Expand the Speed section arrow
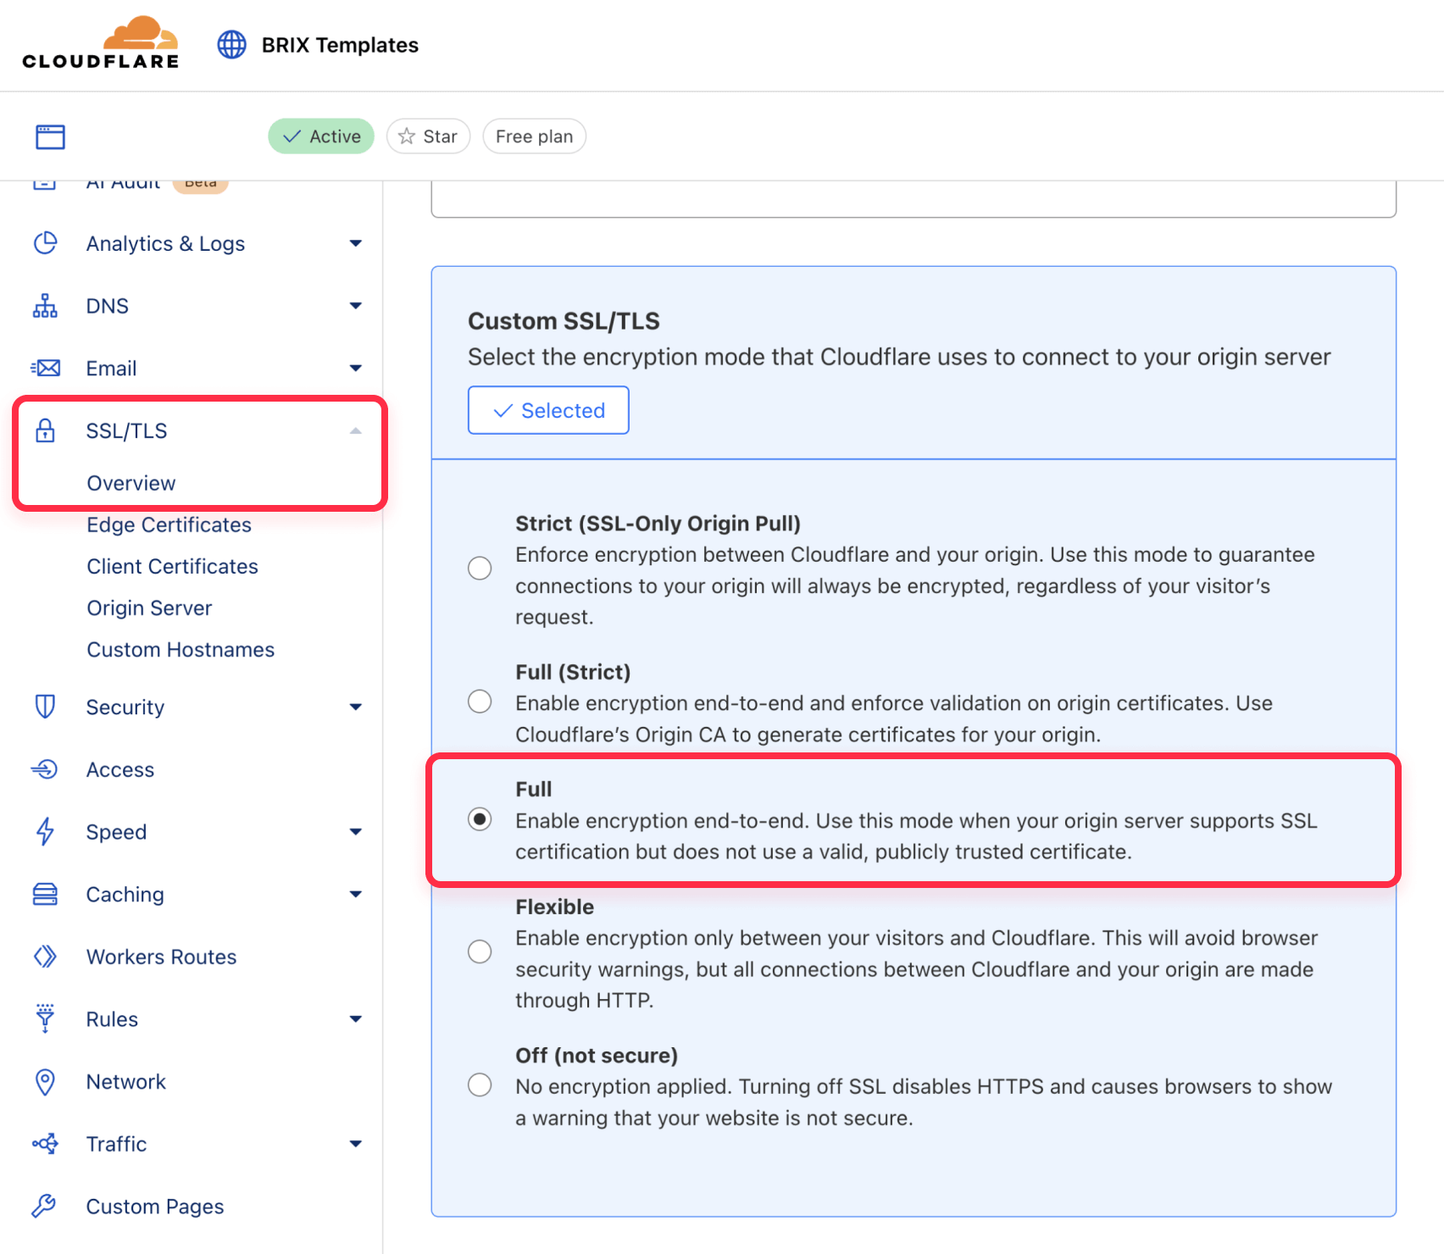 click(356, 832)
